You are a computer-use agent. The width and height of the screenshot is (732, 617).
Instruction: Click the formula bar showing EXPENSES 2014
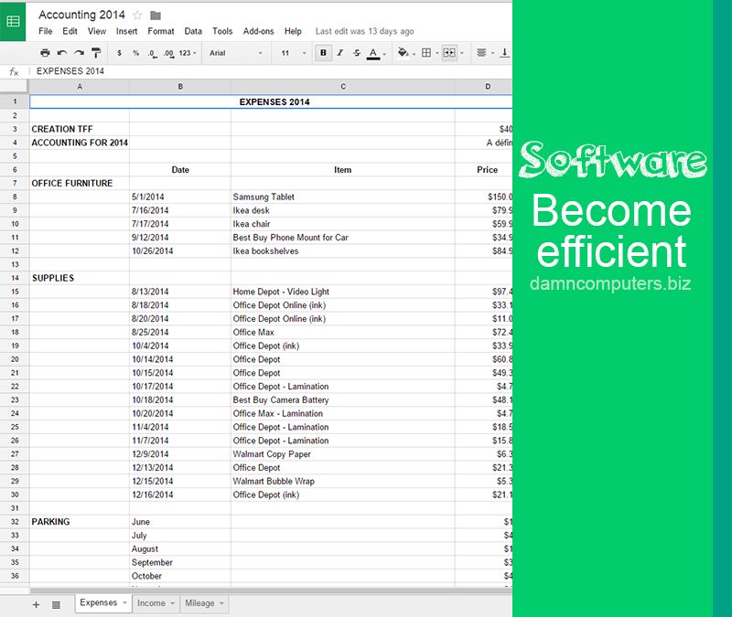pos(271,71)
